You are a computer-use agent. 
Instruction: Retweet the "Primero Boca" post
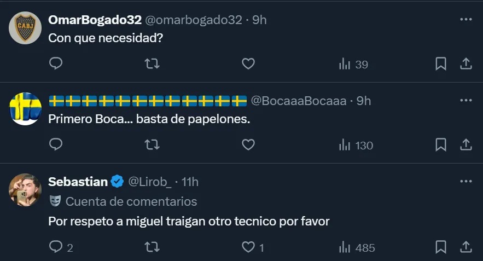pos(152,144)
